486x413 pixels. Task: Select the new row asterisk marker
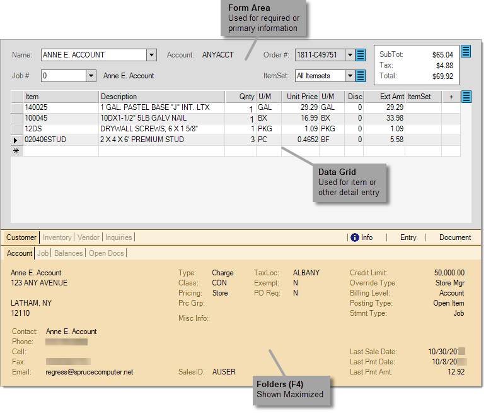tap(16, 151)
